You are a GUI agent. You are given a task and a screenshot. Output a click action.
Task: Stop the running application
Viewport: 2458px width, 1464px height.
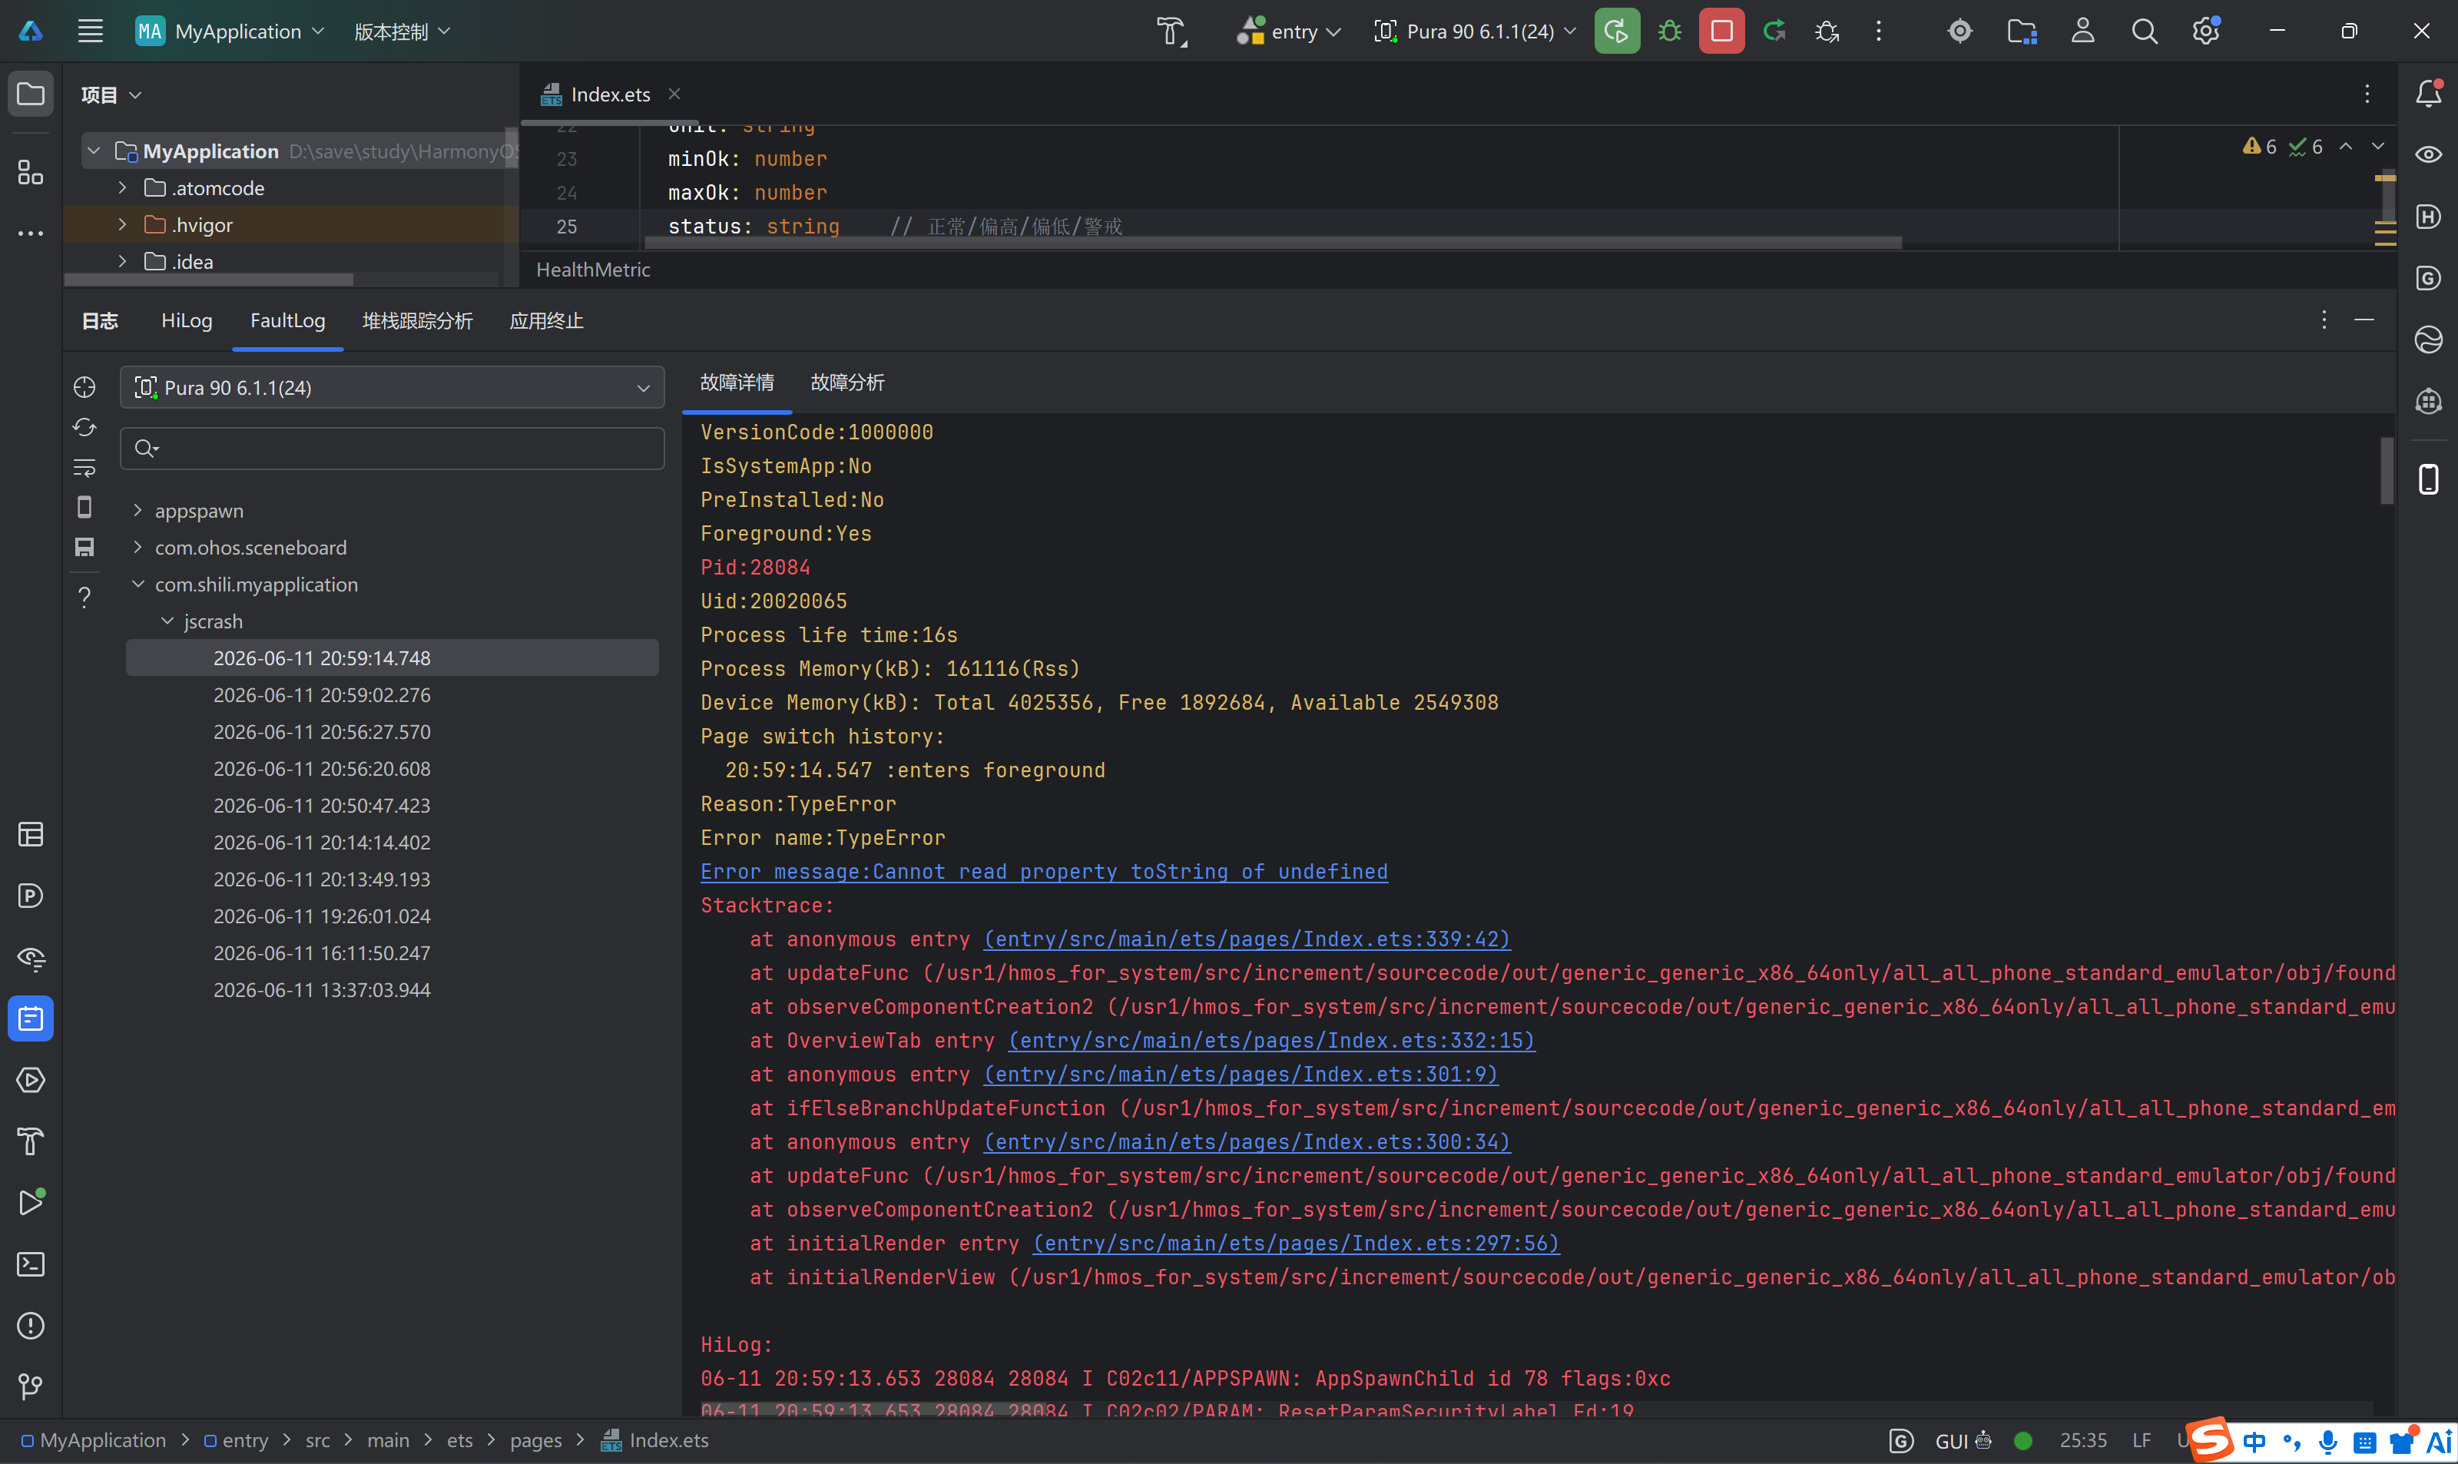1721,31
